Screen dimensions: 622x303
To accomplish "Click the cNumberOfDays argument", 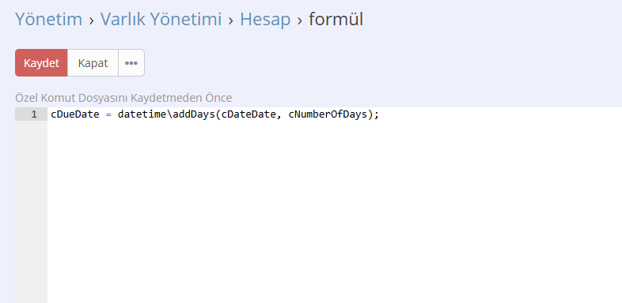I will pyautogui.click(x=328, y=114).
